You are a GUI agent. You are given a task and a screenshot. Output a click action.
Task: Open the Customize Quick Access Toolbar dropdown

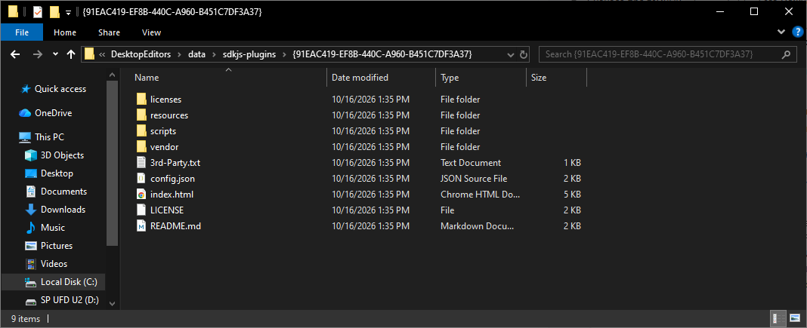pos(68,12)
